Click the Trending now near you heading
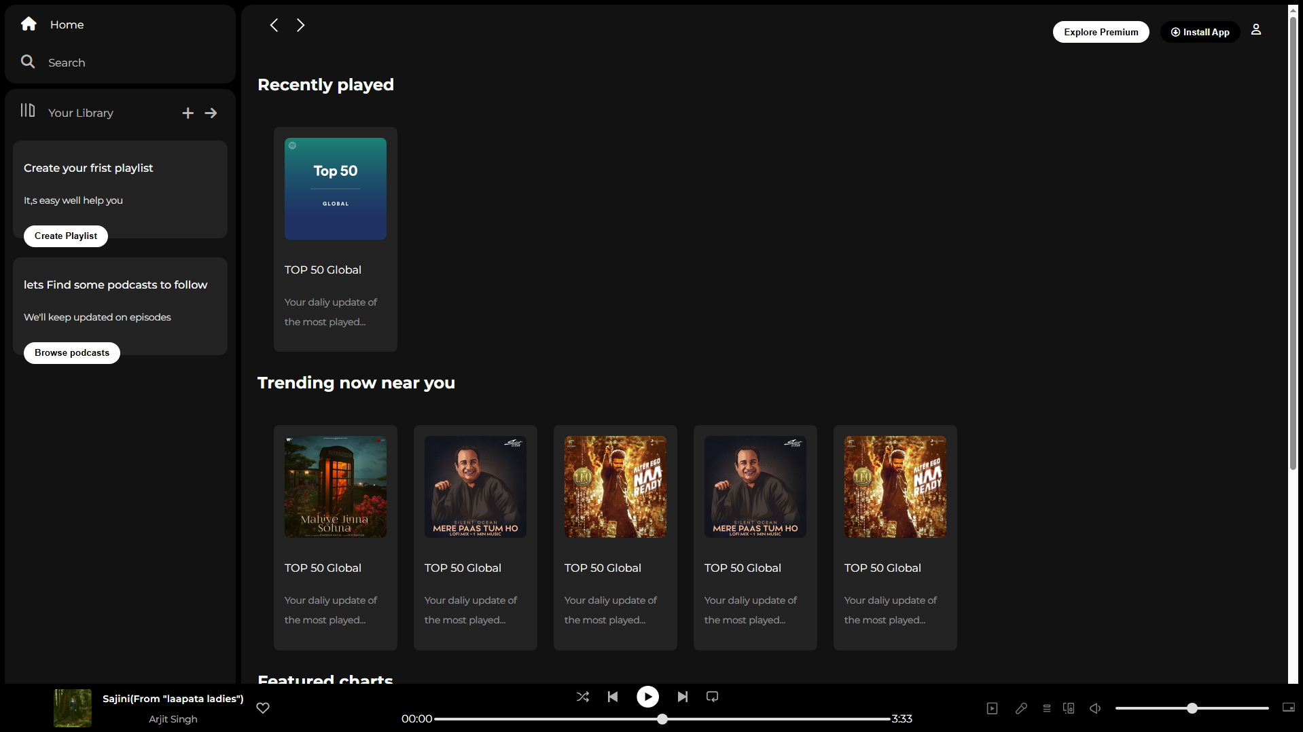1303x732 pixels. [x=356, y=383]
